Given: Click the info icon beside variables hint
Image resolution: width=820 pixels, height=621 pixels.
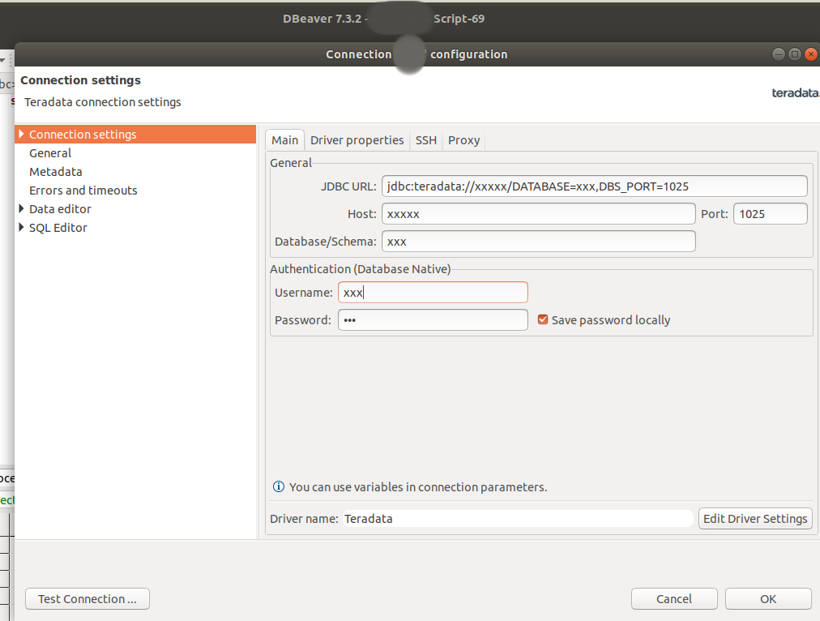Looking at the screenshot, I should (279, 486).
